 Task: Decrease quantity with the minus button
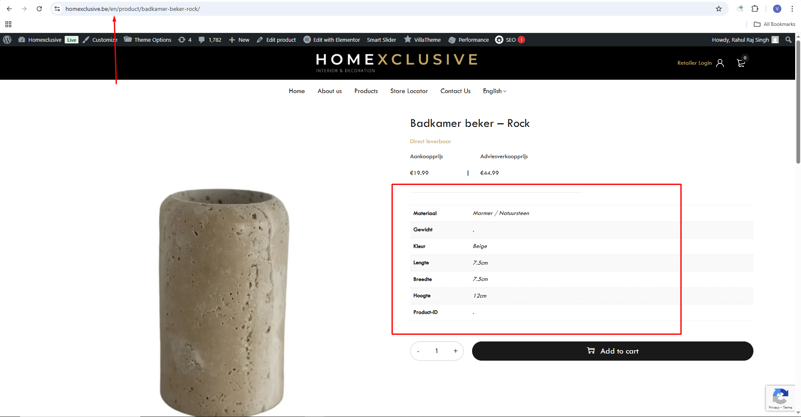pyautogui.click(x=418, y=351)
